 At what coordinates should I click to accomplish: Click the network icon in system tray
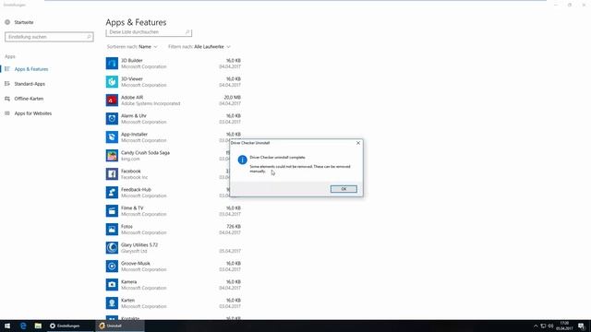pos(543,326)
